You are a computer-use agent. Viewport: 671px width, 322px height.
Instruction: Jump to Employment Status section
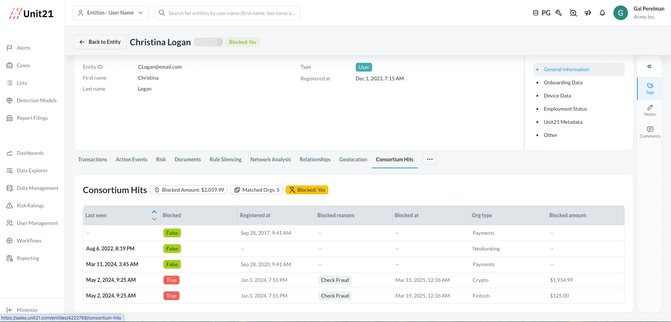[x=565, y=109]
